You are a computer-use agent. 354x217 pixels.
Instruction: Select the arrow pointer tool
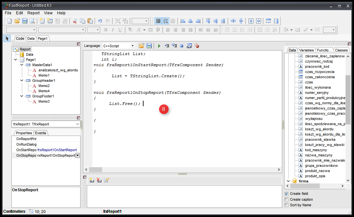(x=7, y=38)
